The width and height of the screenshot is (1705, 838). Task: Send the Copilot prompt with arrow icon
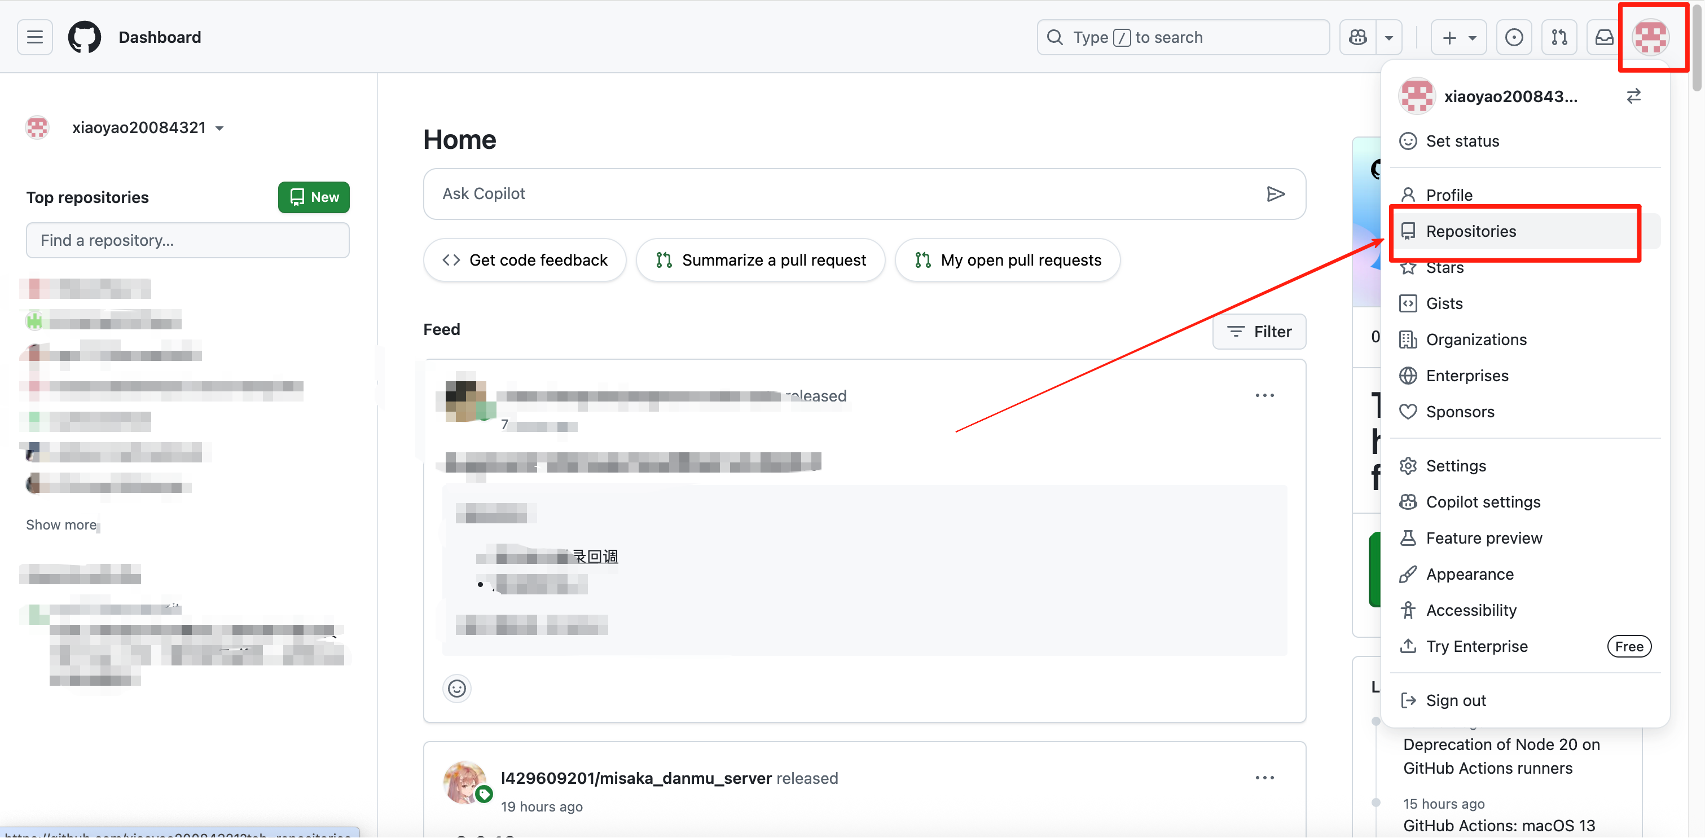click(1276, 194)
